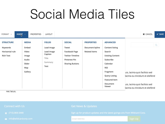Insert a Fragment tile
165x124 pixels.
pyautogui.click(x=109, y=72)
